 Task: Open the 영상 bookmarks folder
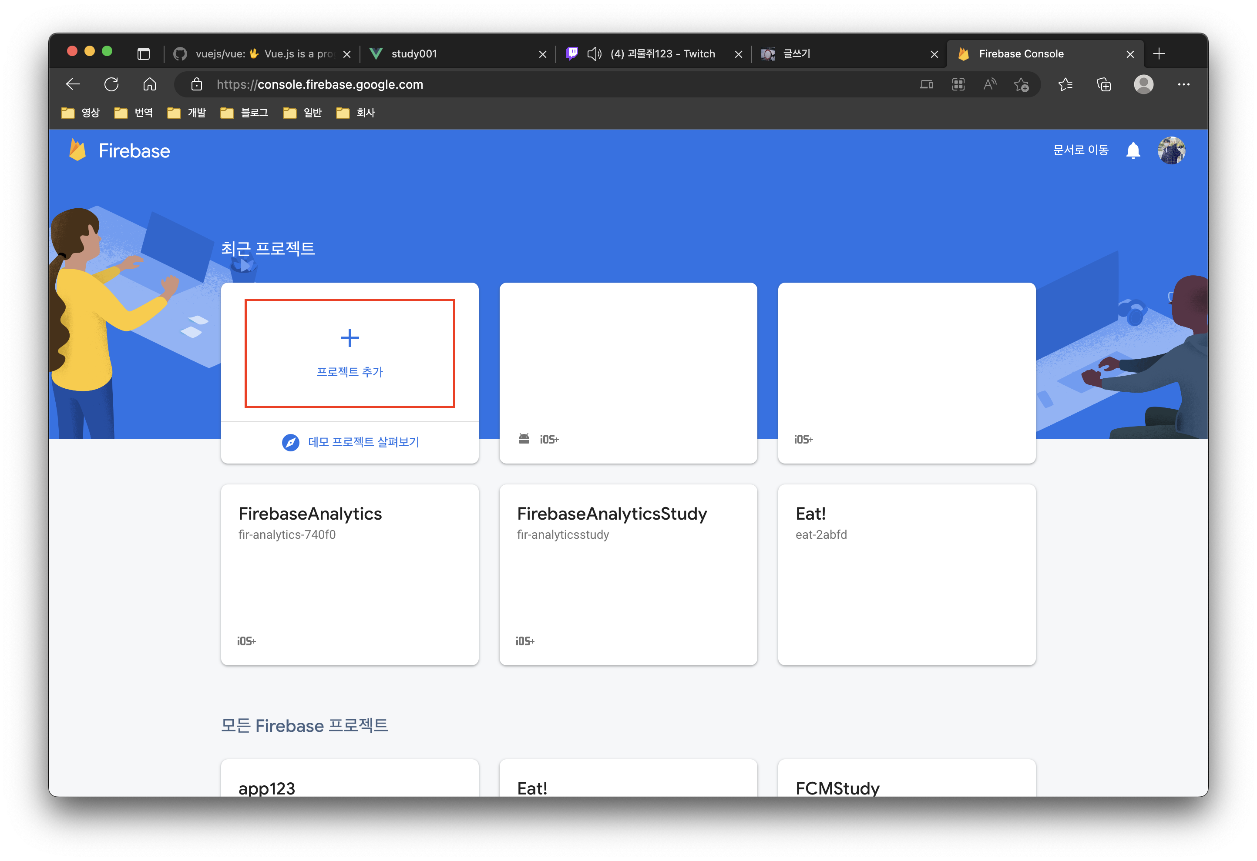[x=81, y=113]
